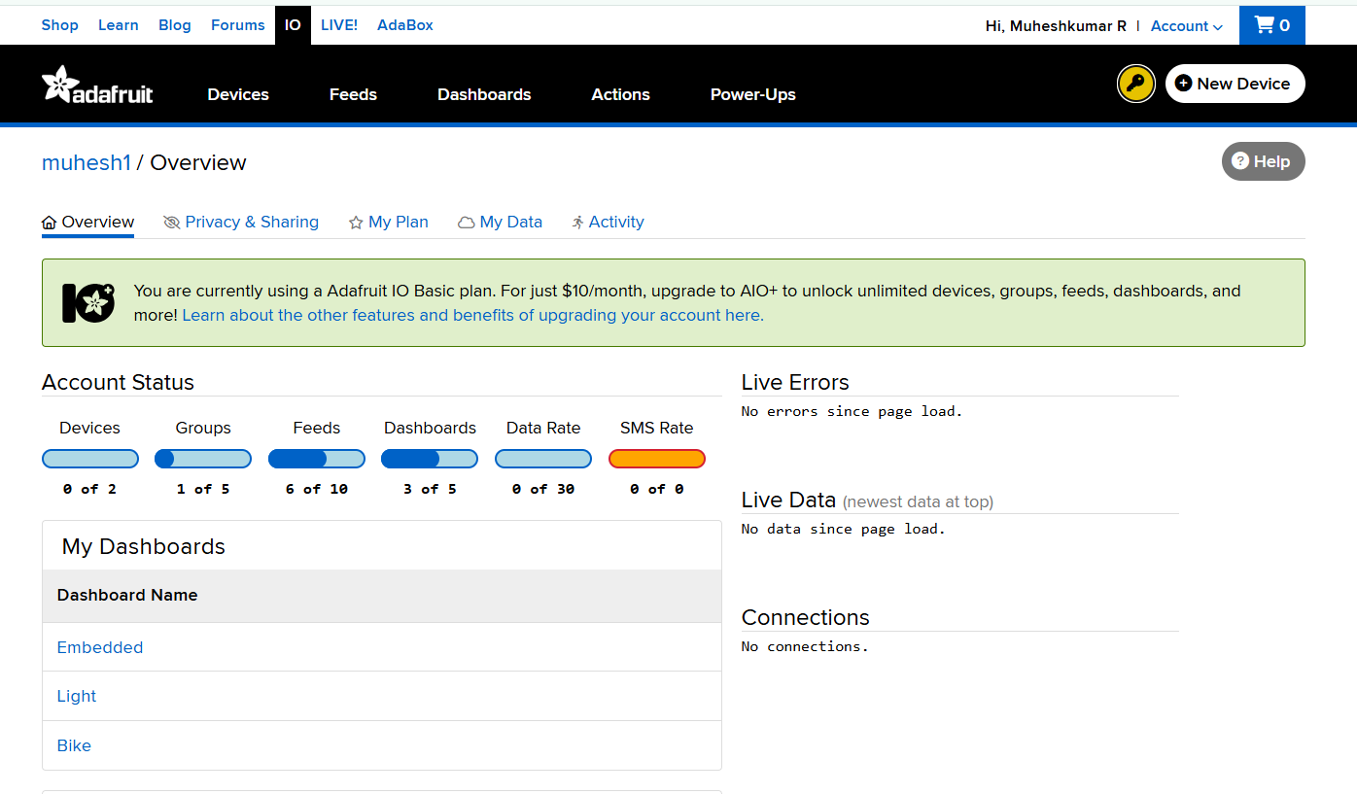Viewport: 1357px width, 794px height.
Task: Switch to the My Plan tab
Action: [x=389, y=222]
